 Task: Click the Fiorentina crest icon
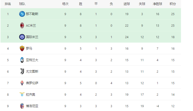pyautogui.click(x=22, y=83)
